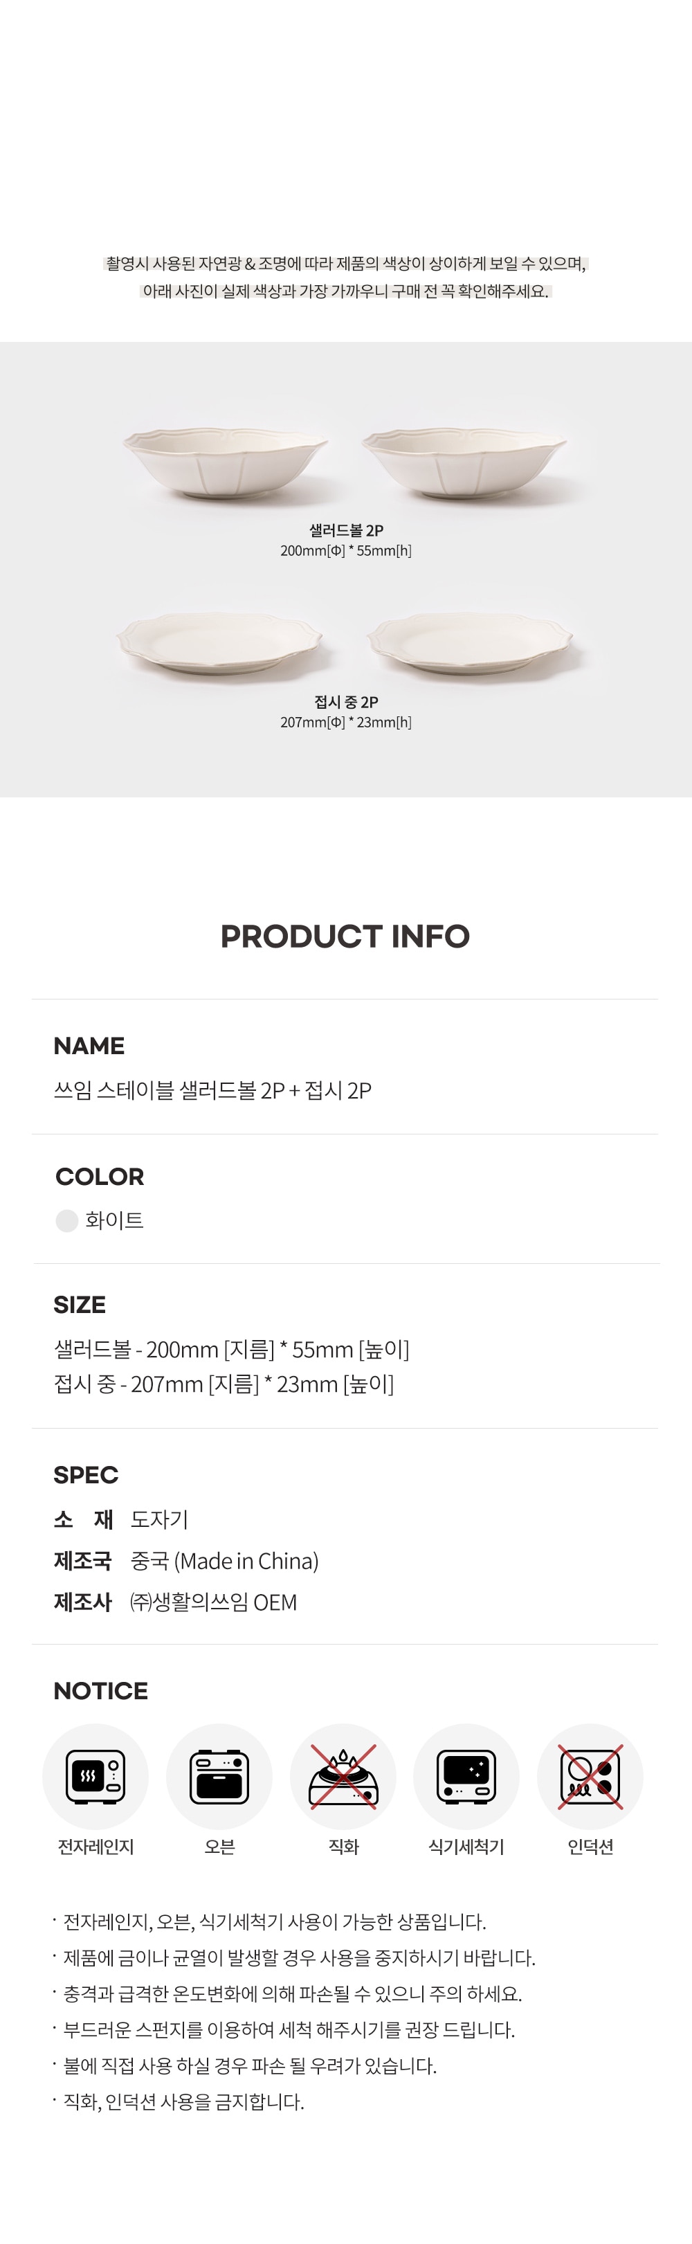Click the product name text under NAME
The image size is (692, 2244).
[x=212, y=1091]
